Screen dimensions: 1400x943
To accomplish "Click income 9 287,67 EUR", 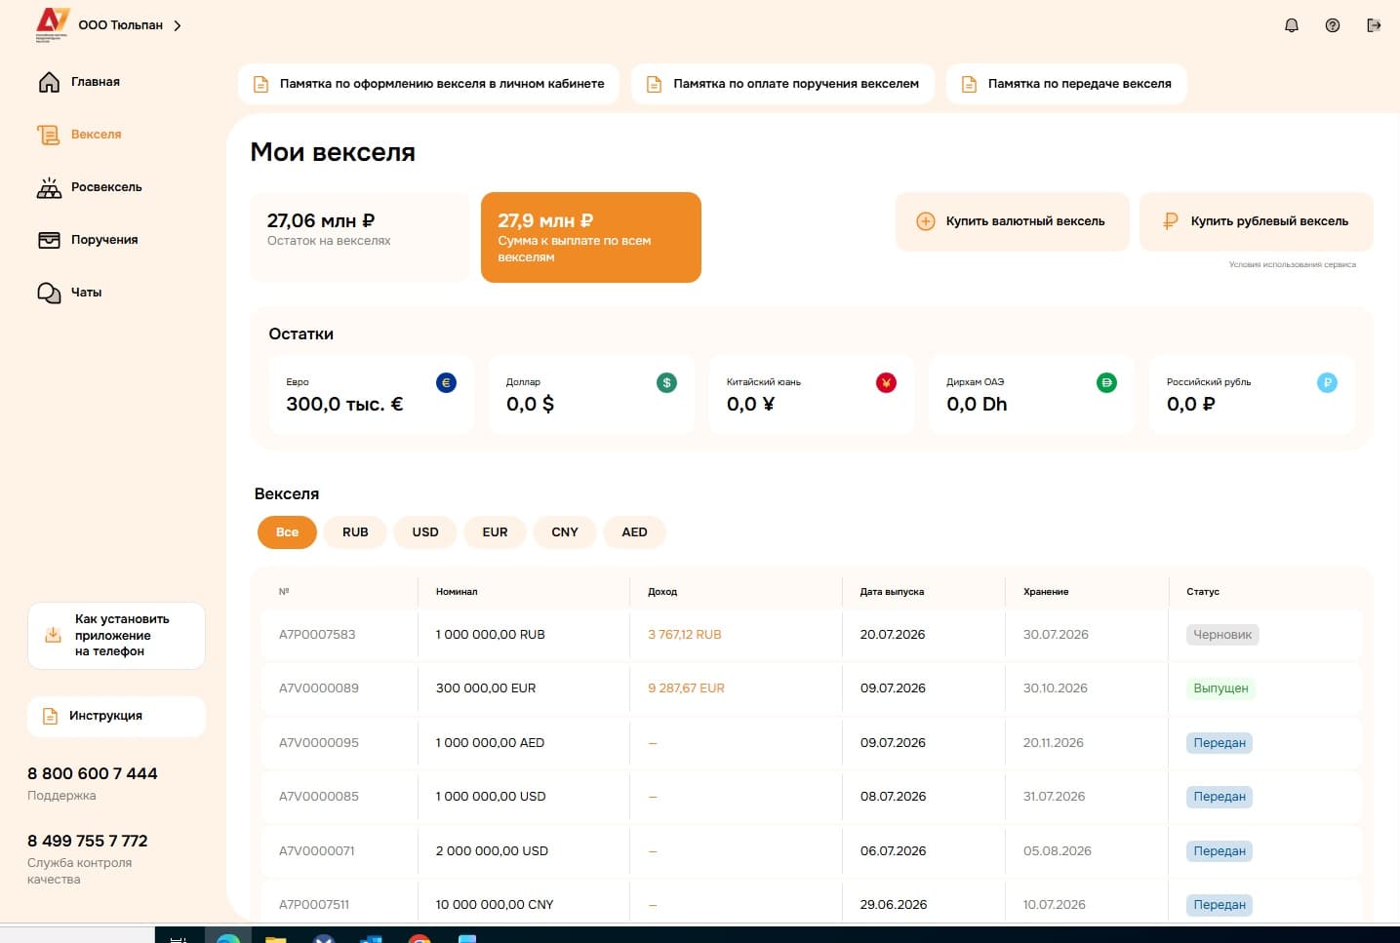I will click(x=686, y=688).
